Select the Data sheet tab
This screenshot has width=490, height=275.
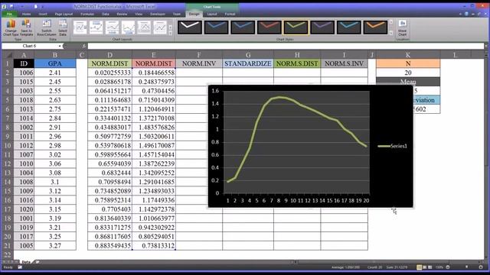pyautogui.click(x=26, y=262)
